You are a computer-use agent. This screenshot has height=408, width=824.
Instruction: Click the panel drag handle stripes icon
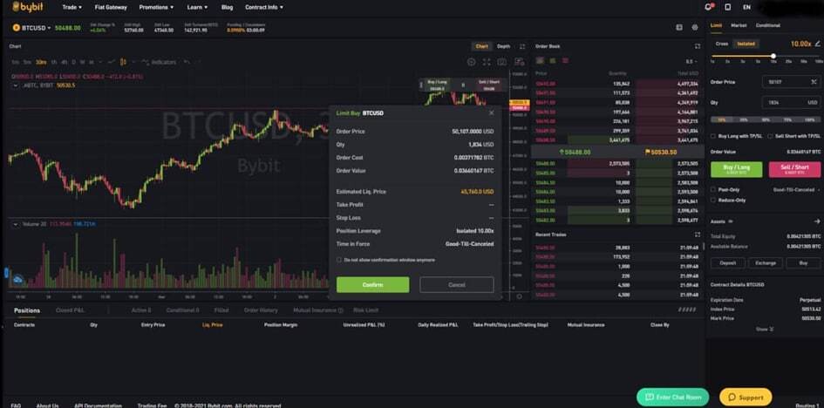[x=687, y=309]
